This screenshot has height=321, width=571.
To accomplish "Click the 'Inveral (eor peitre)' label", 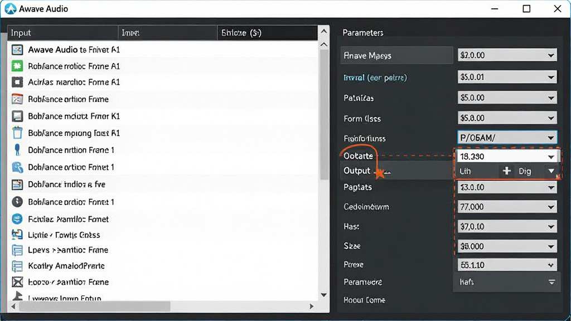I will [375, 77].
